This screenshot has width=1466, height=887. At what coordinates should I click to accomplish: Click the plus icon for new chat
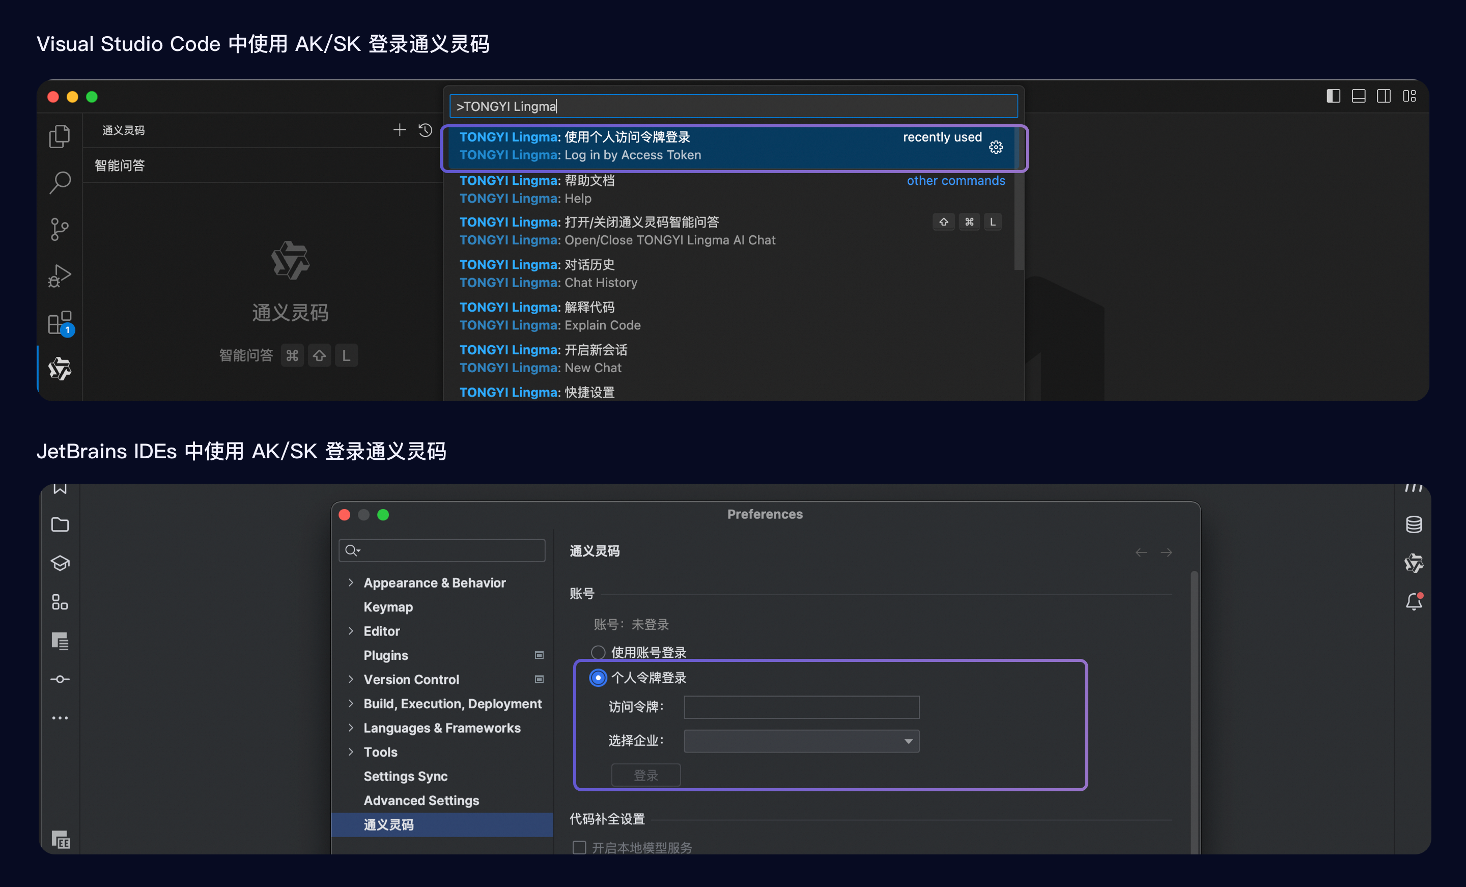click(400, 130)
